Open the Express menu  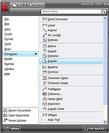9,64
